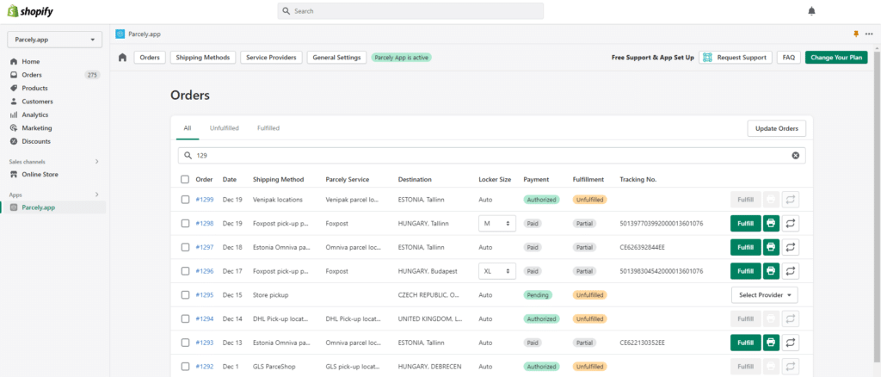Clear the order search field

[795, 156]
